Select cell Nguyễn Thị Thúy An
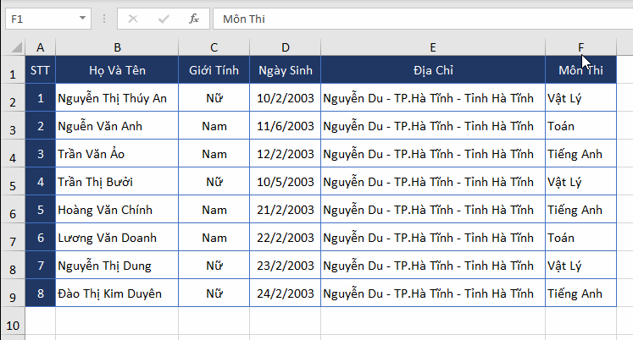 click(117, 98)
